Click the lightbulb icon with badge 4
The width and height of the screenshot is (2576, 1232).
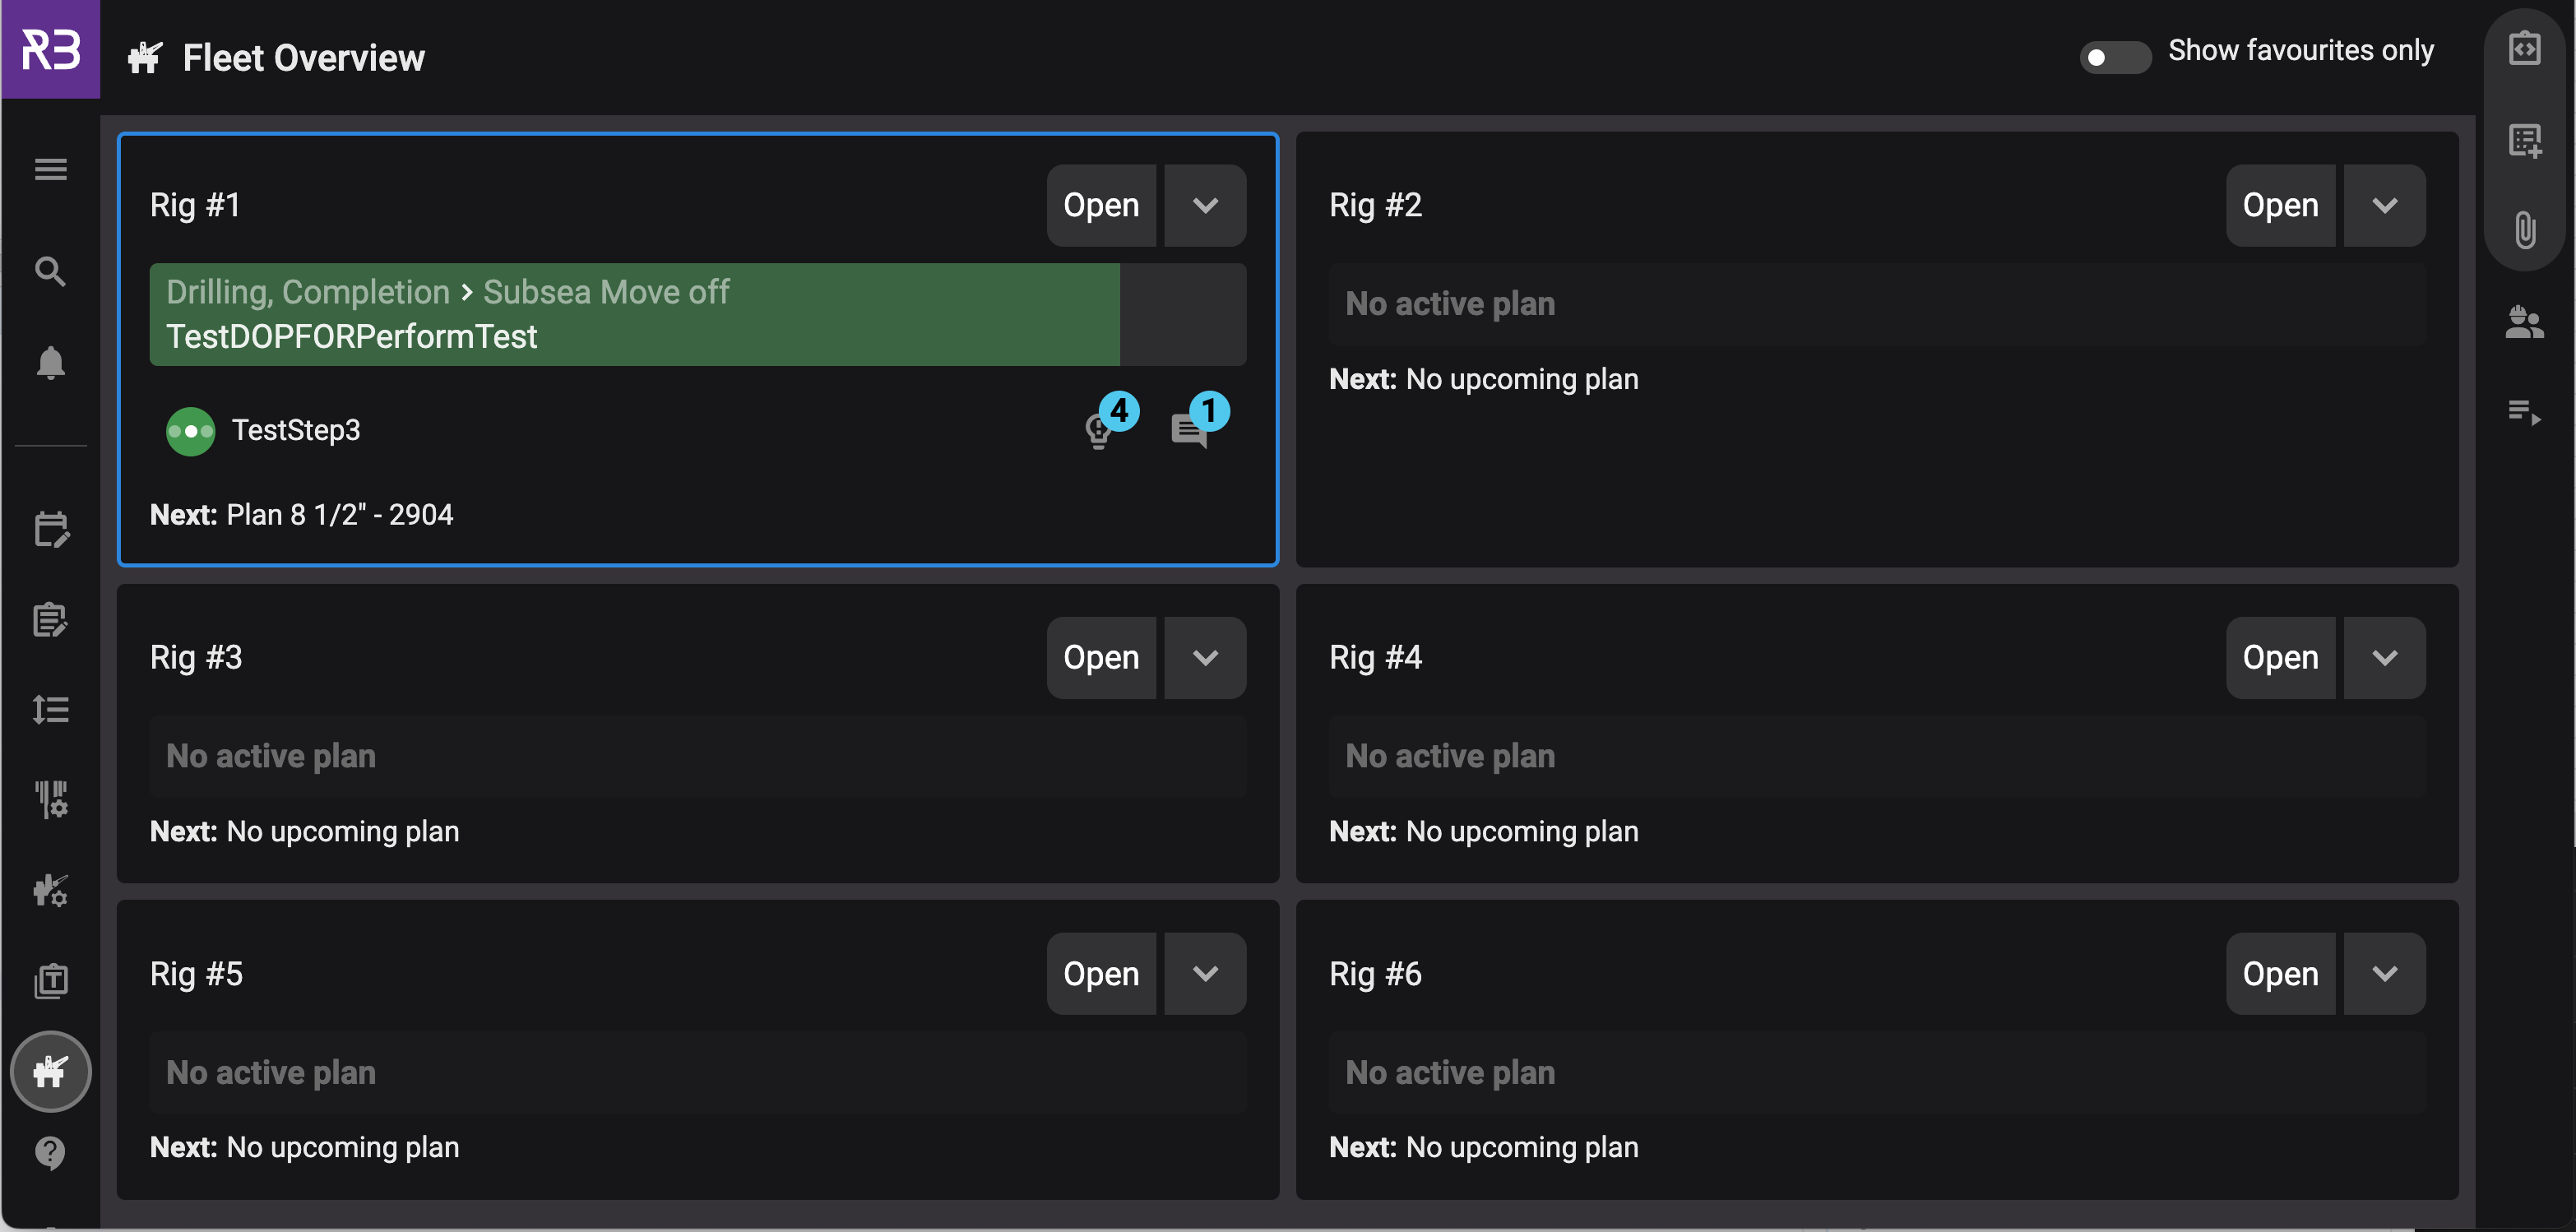pos(1099,431)
